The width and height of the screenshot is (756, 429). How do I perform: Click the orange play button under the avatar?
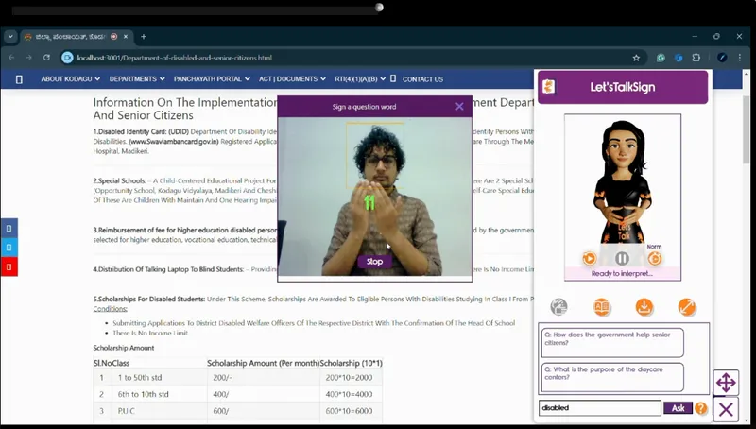click(x=589, y=259)
